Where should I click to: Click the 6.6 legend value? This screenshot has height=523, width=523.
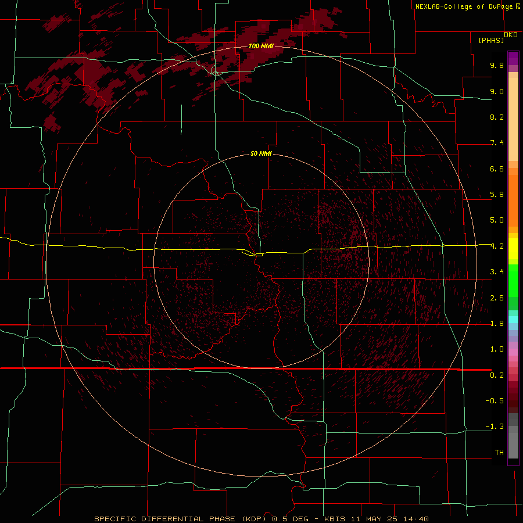(497, 169)
